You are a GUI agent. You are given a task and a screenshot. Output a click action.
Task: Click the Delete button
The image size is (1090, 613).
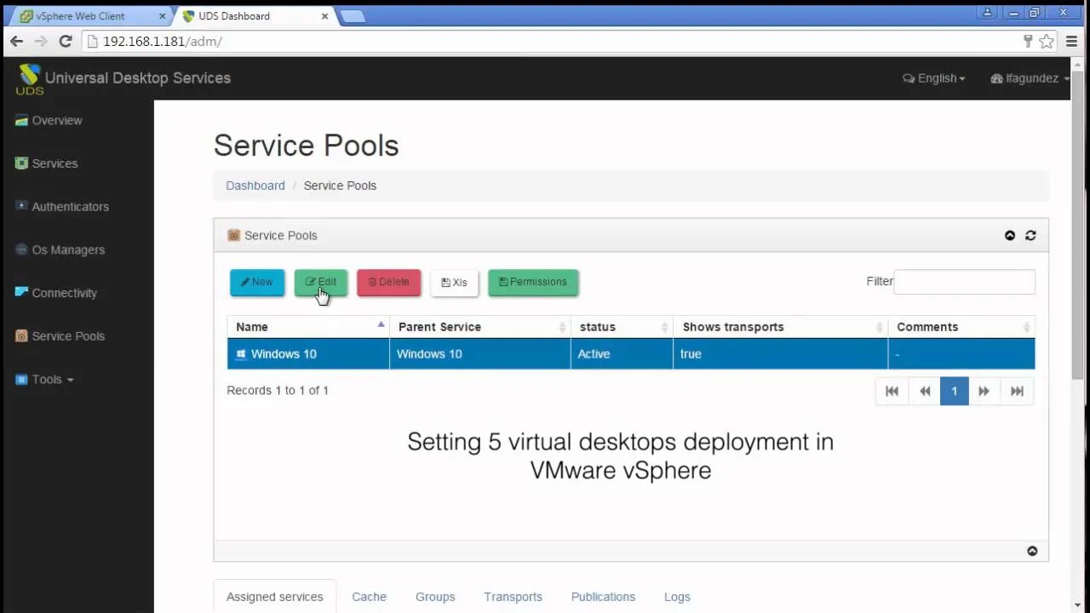(389, 283)
